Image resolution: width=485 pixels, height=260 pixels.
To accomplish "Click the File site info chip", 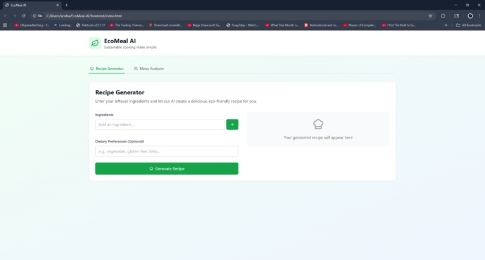I will 38,16.
